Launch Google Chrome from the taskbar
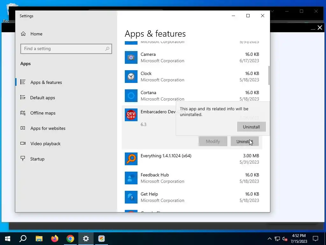Viewport: 326px width, 245px height. [x=70, y=239]
